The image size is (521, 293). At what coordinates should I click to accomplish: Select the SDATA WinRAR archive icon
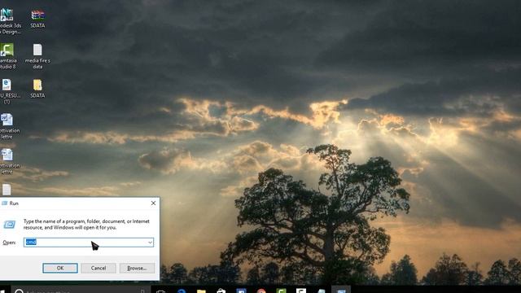click(37, 19)
